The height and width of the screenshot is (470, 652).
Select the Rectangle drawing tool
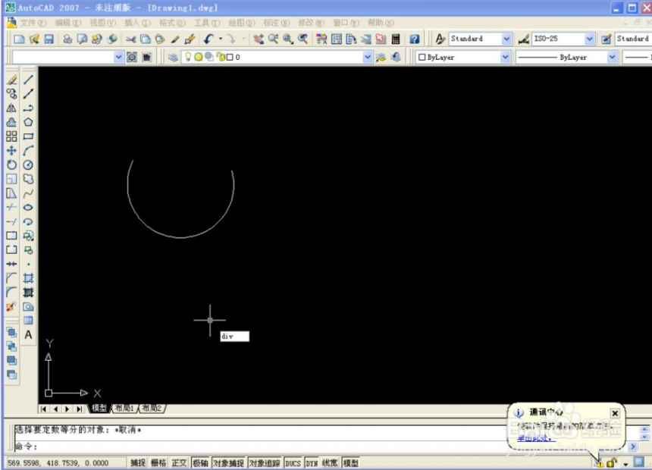point(28,136)
